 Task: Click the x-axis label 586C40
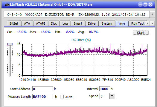pyautogui.click(x=81, y=80)
